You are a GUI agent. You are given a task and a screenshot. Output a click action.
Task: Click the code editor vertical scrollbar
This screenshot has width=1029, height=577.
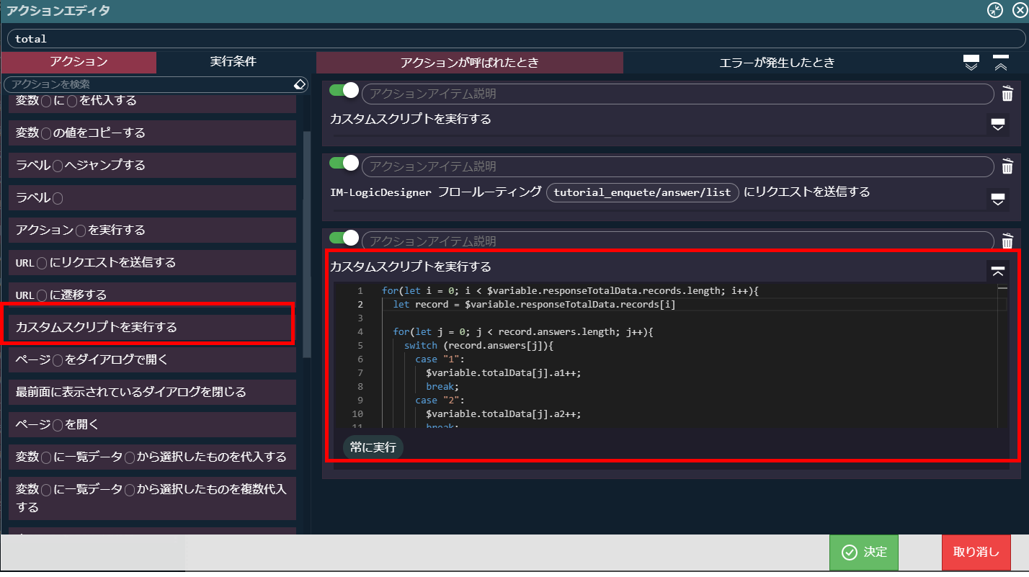click(1003, 357)
